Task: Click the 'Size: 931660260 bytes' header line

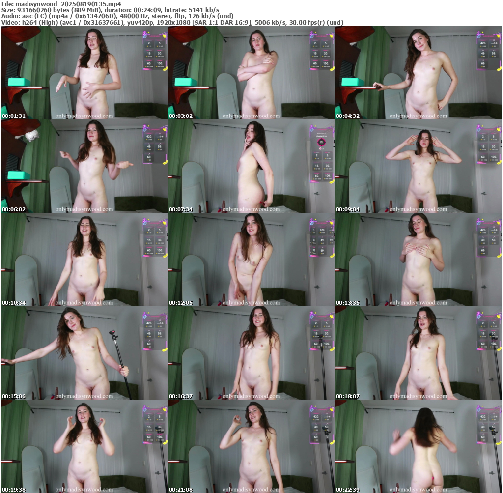Action: (x=111, y=10)
